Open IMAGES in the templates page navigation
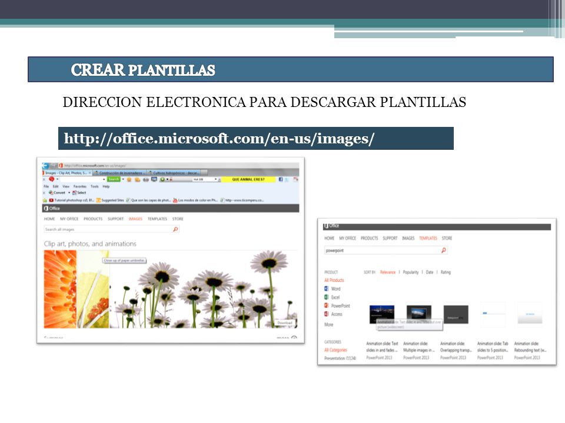Image resolution: width=565 pixels, height=423 pixels. (x=408, y=238)
